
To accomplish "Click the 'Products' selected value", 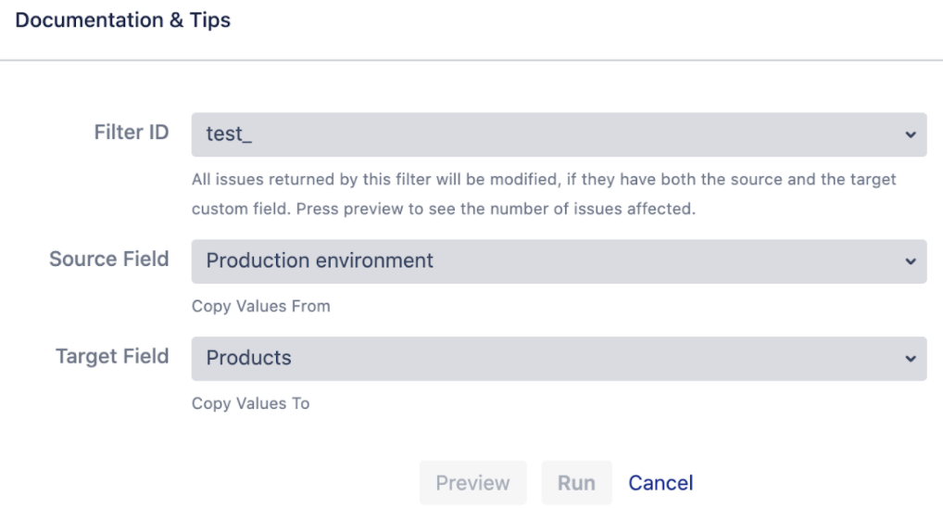I will pos(248,358).
